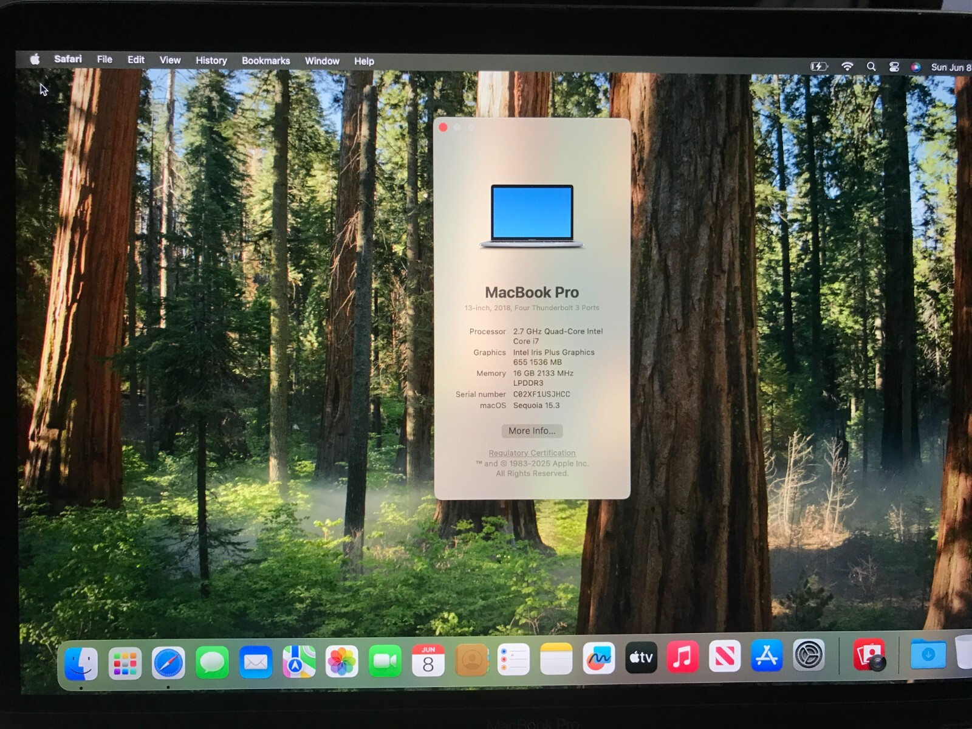Open Spotlight search magnifier
972x729 pixels.
(x=871, y=67)
